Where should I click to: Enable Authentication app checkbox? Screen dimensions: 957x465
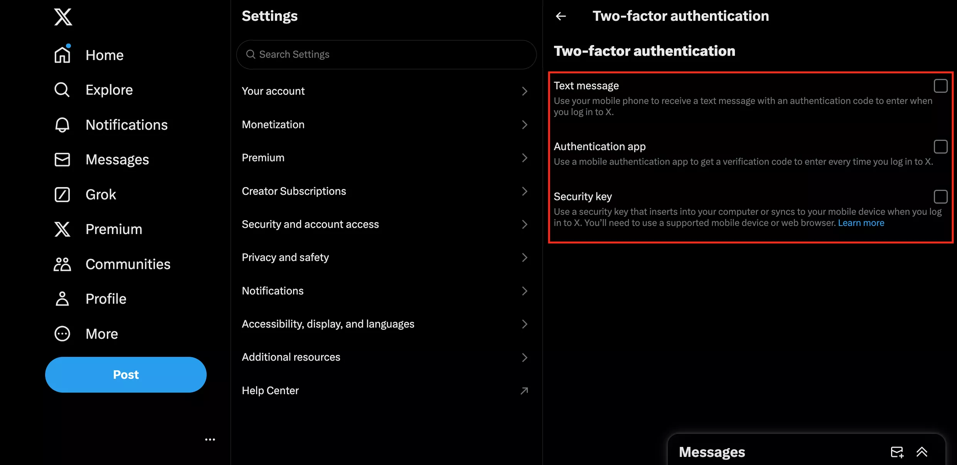tap(940, 147)
